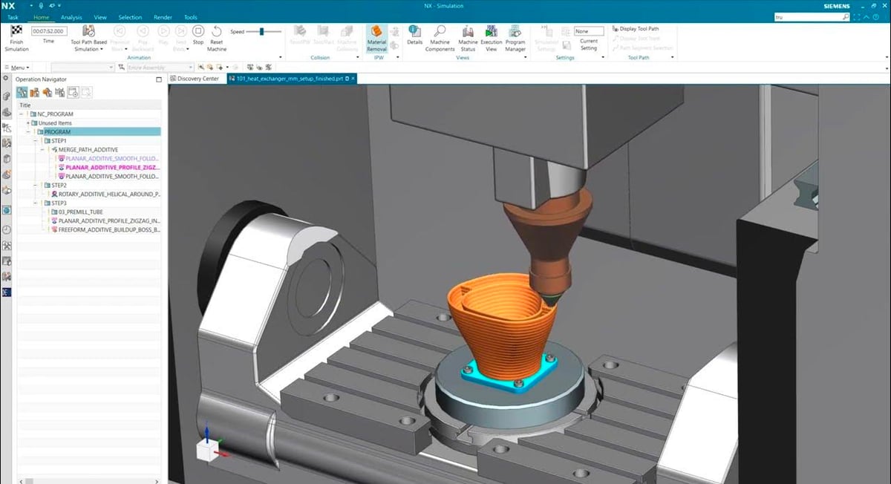Collapse the ribbon with the caret icon
Screen dimensions: 891x484
point(866,16)
